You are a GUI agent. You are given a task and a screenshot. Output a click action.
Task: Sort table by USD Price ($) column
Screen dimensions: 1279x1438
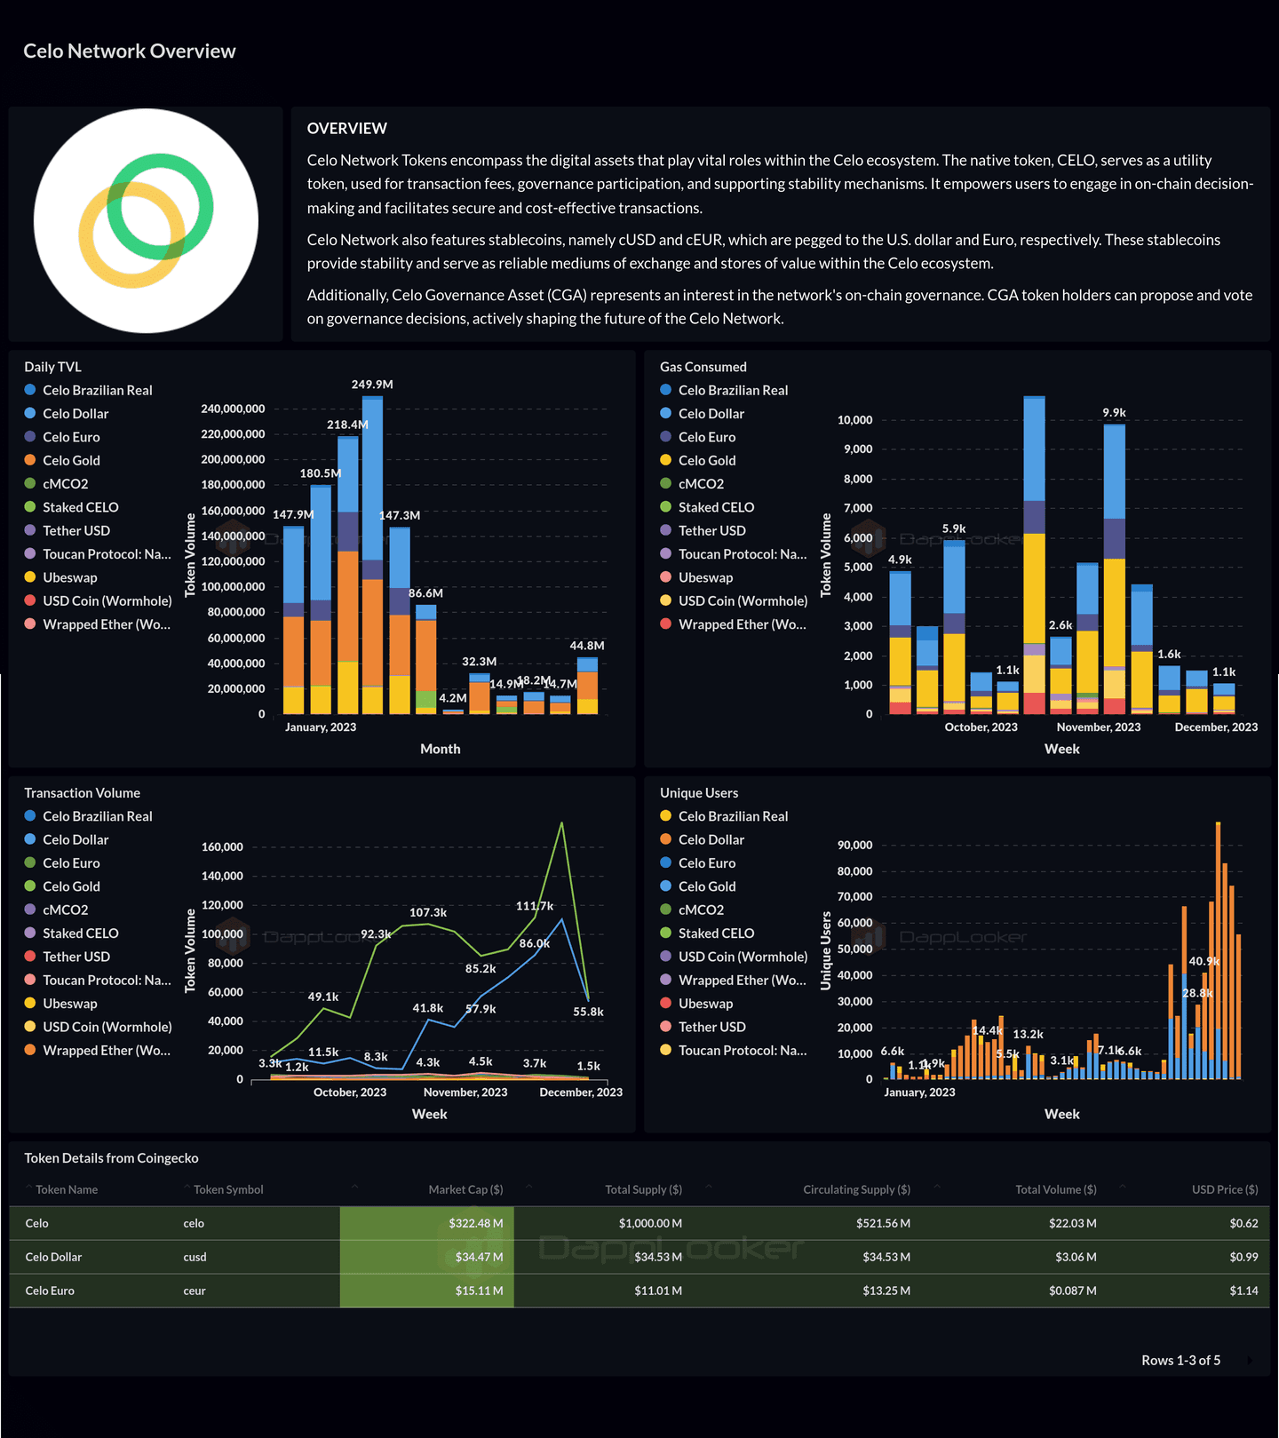[1225, 1189]
